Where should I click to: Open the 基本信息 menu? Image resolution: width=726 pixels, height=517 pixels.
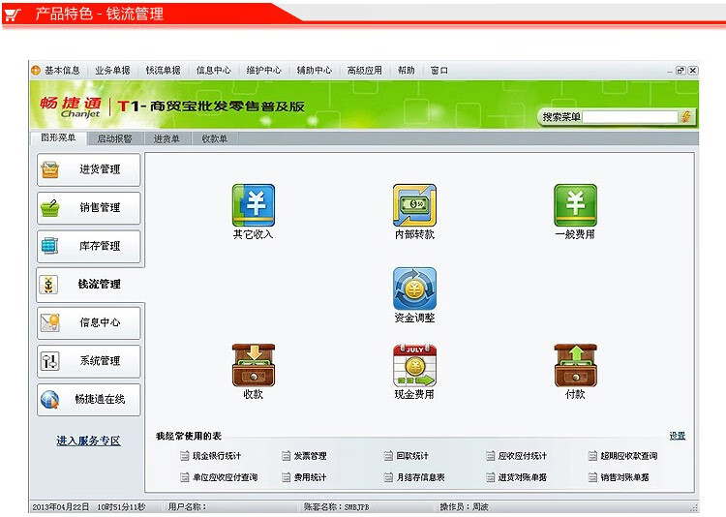pyautogui.click(x=62, y=71)
